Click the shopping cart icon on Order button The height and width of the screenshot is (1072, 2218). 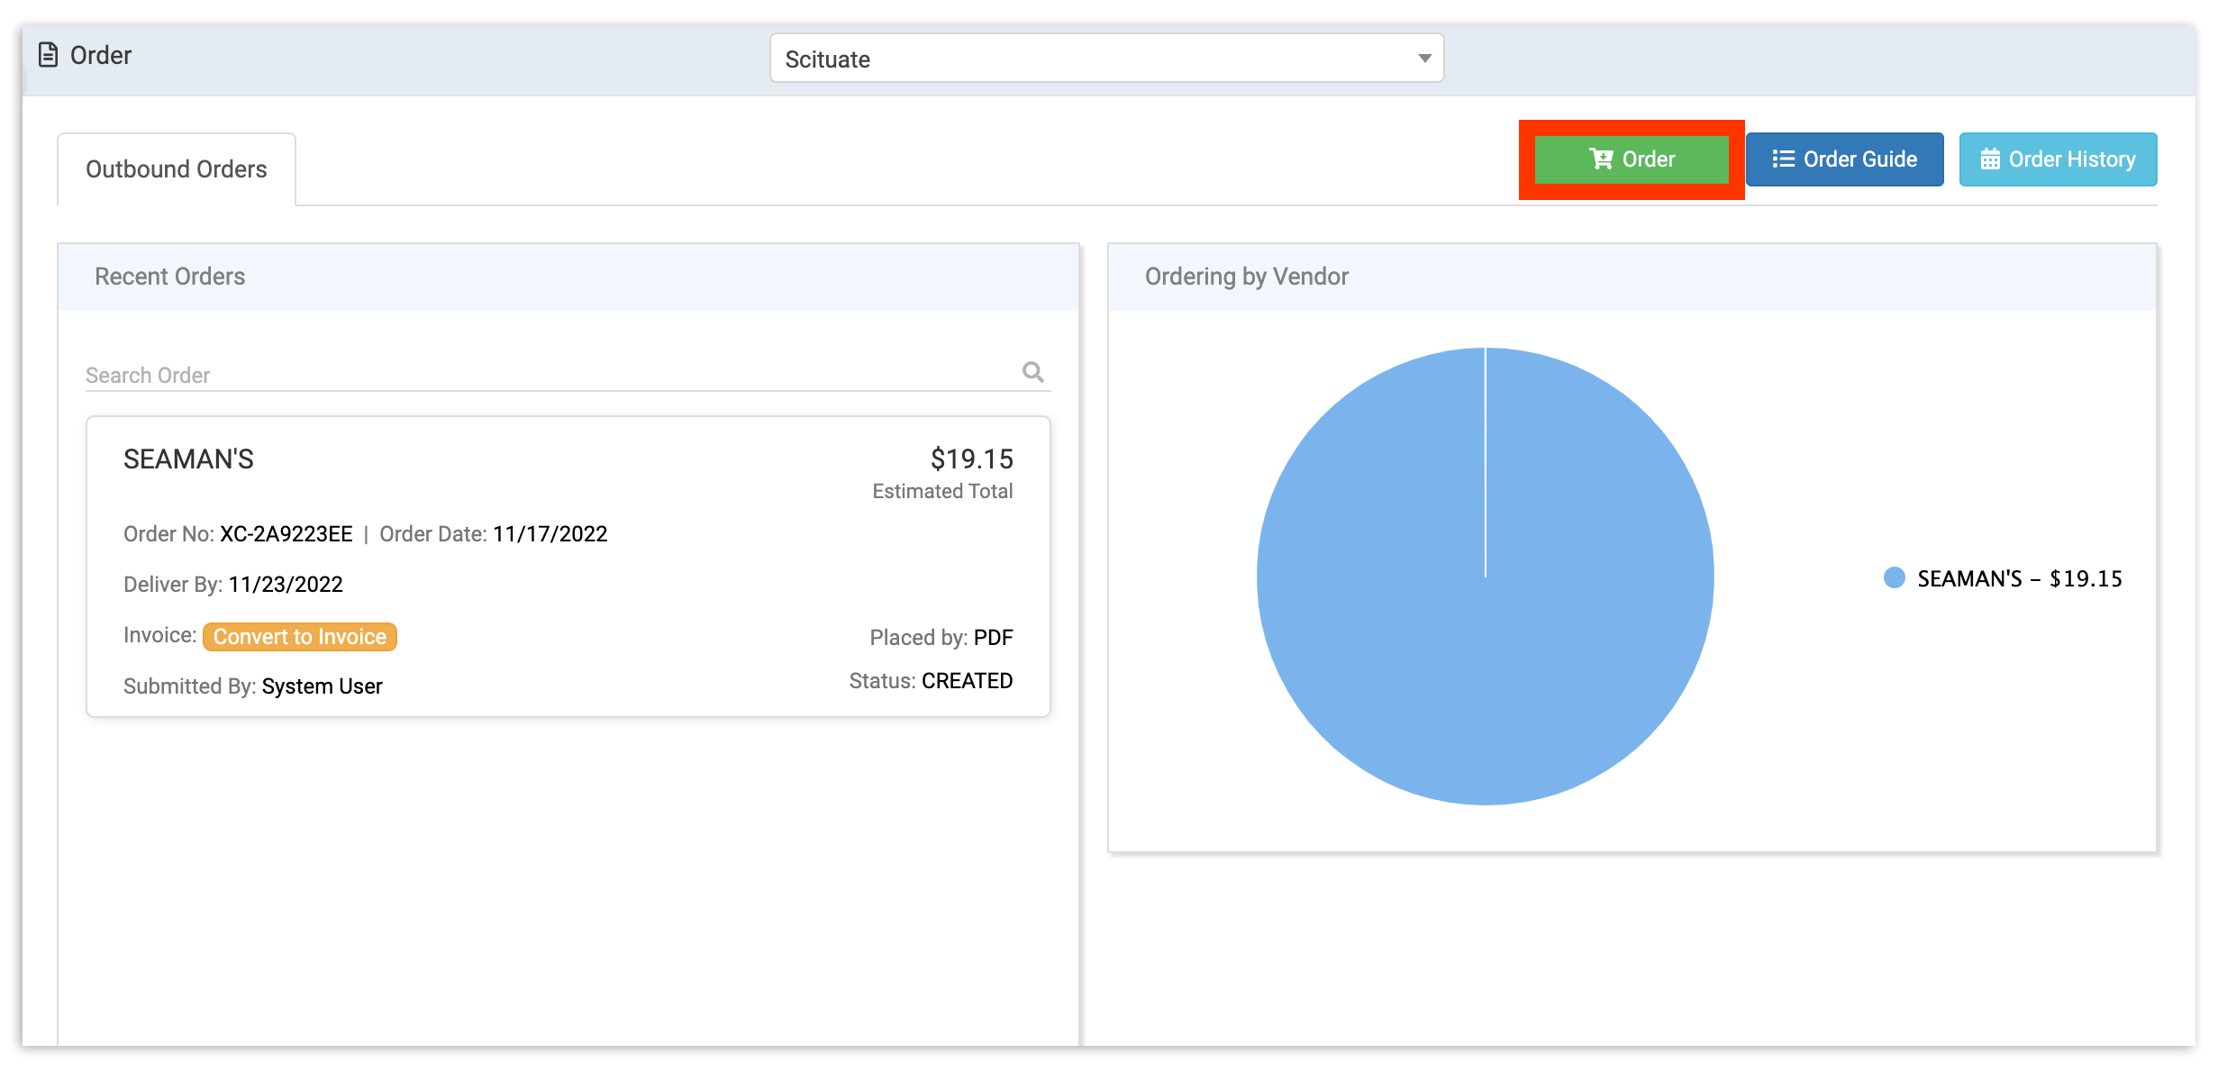tap(1601, 159)
